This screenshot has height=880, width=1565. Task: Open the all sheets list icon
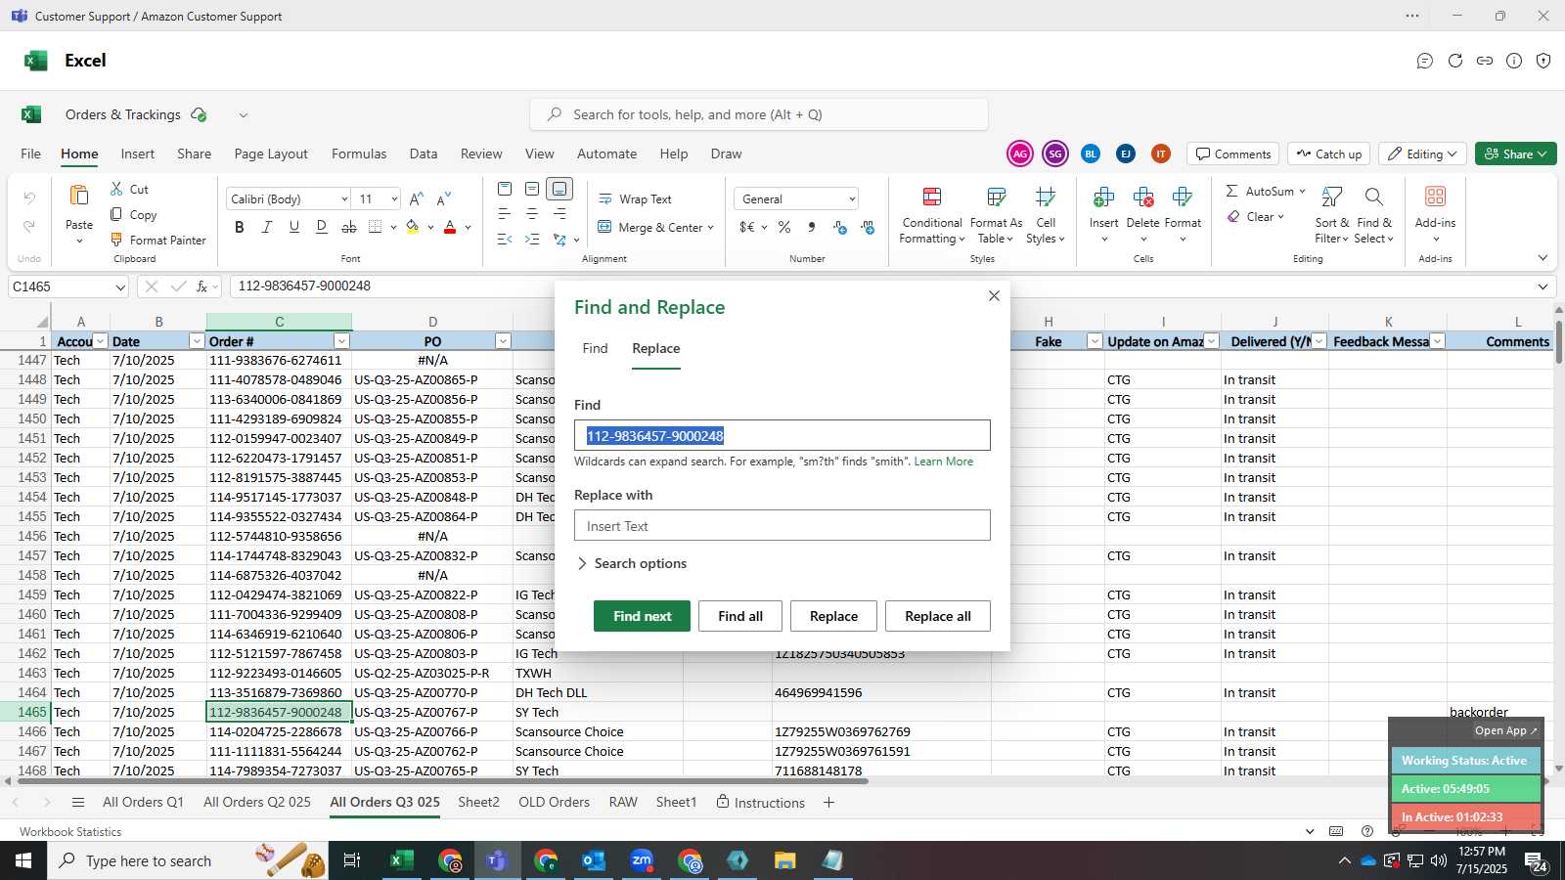78,802
